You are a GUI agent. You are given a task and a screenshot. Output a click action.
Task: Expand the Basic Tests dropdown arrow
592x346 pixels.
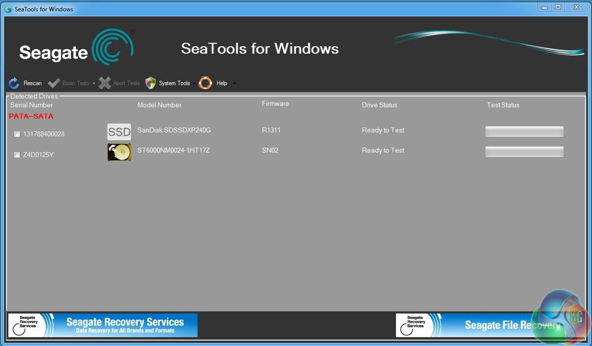94,84
